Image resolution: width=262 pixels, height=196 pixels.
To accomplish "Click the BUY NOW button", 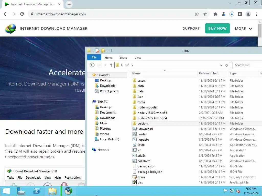I will (217, 28).
